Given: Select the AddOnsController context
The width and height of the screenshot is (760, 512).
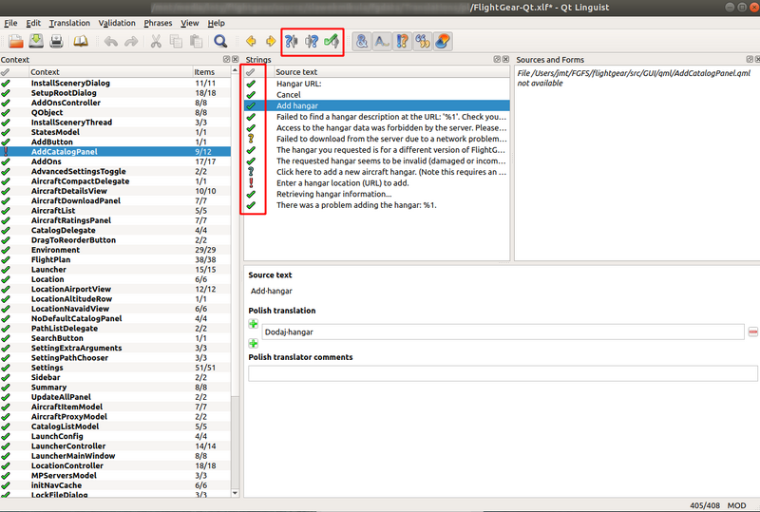Looking at the screenshot, I should point(115,103).
